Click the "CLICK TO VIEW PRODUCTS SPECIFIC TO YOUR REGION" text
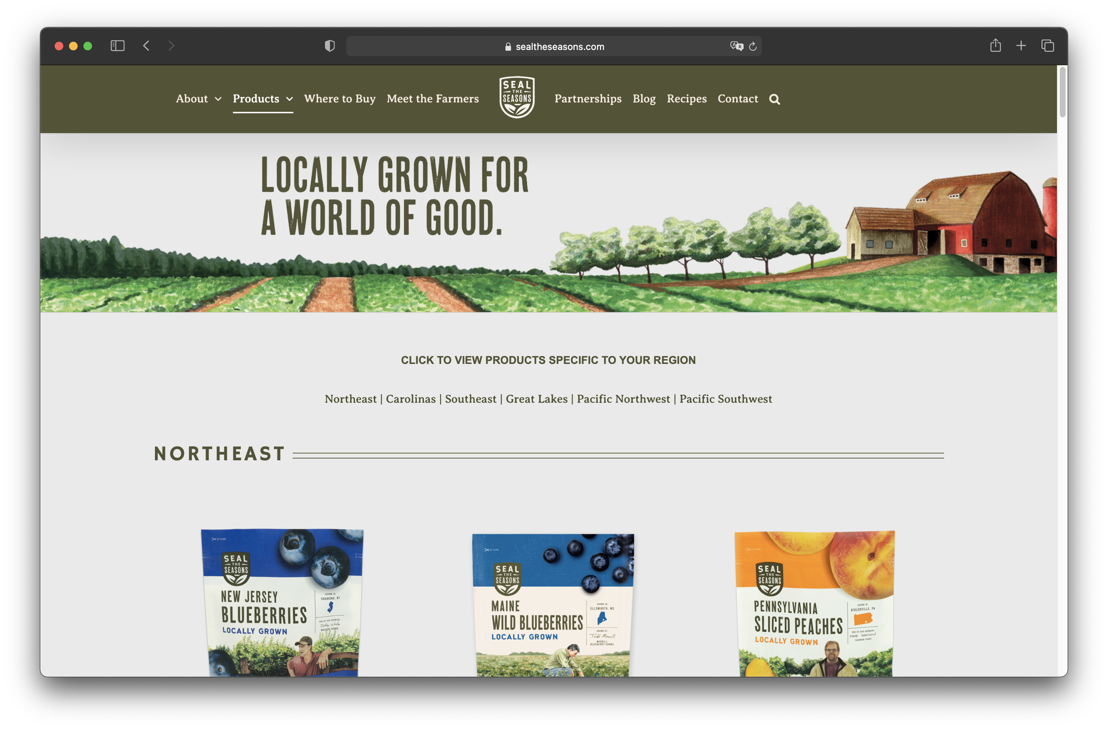This screenshot has height=730, width=1108. (x=548, y=360)
